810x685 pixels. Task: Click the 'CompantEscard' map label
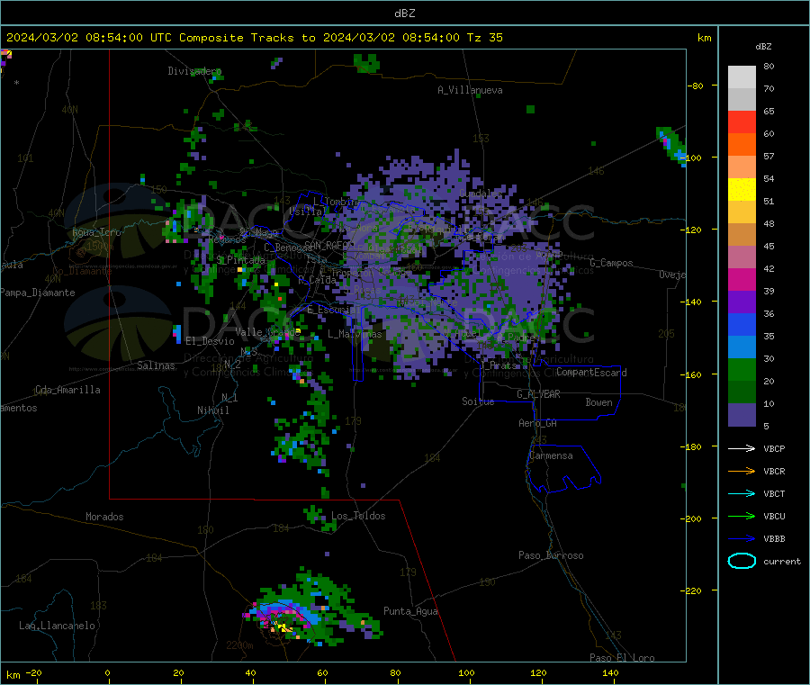pos(591,373)
